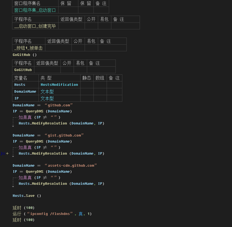Click 公开 header above the __启动窗口_创建完毕 row
232x227 pixels.
[x=91, y=19]
